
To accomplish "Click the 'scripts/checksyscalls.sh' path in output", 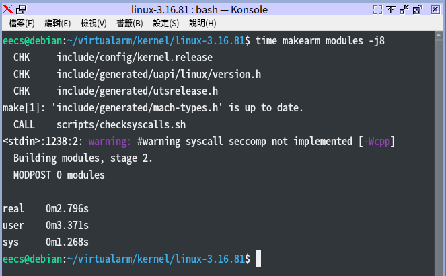I will (x=121, y=124).
